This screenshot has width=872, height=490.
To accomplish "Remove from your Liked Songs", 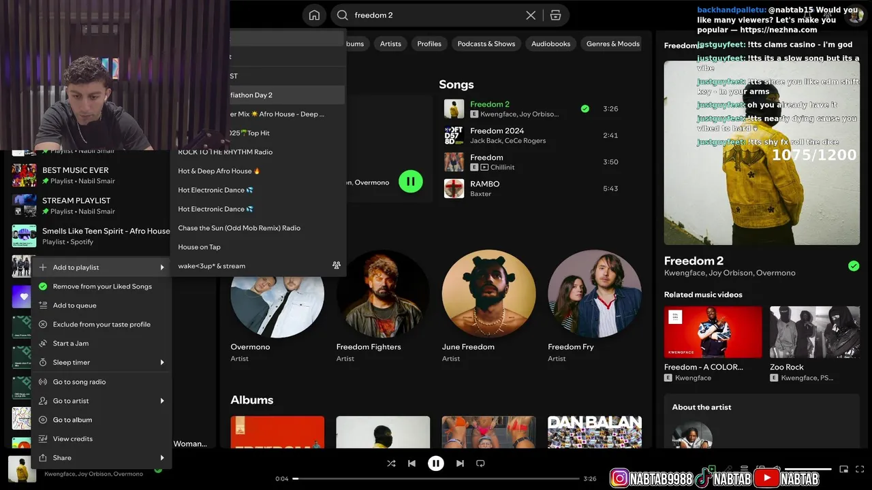I will tap(101, 287).
